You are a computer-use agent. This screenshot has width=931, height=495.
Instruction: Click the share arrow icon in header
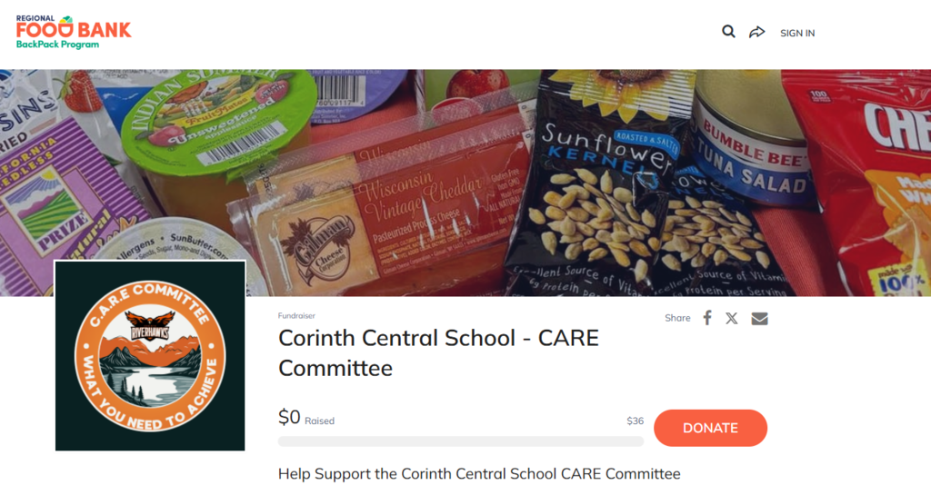(x=757, y=32)
